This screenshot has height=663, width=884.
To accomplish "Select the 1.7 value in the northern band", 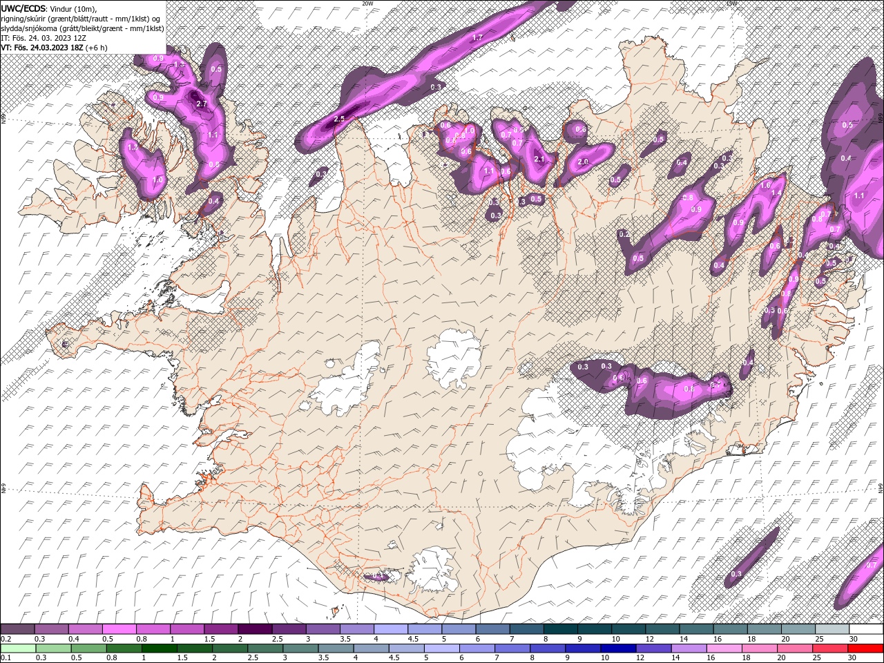I will [477, 38].
